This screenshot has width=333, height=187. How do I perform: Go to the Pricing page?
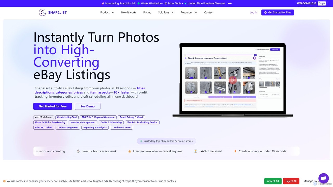pos(147,12)
